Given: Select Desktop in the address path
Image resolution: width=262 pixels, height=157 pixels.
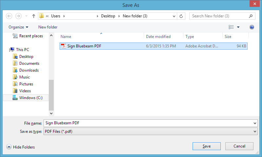Looking at the screenshot, I should pos(108,16).
